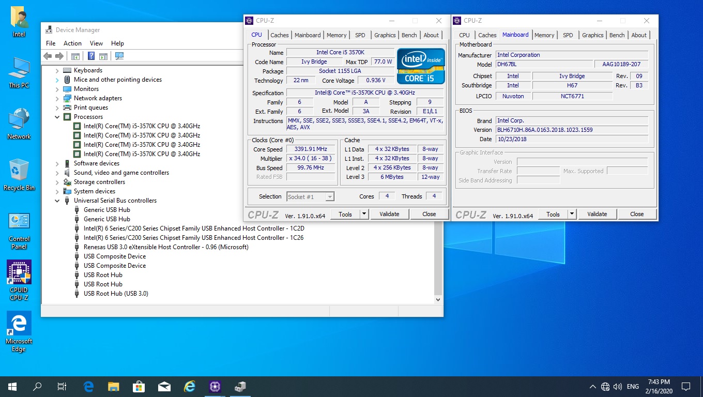Select USB Root Hub (USB 3.0) device

116,294
